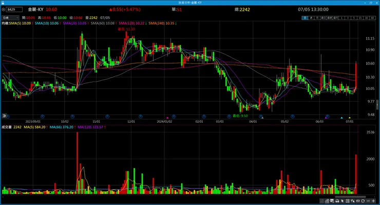This screenshot has width=380, height=205.
Task: Click the dimmed document icon in bottom toolbar
Action: (x=321, y=201)
